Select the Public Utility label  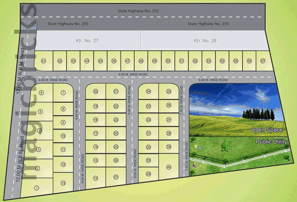click(271, 142)
